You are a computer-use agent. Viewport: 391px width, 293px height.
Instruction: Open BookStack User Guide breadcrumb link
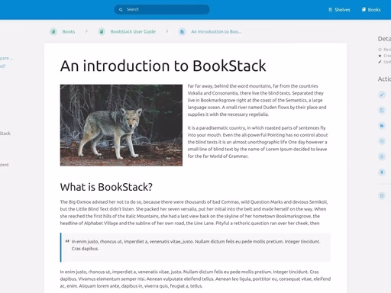click(x=133, y=31)
